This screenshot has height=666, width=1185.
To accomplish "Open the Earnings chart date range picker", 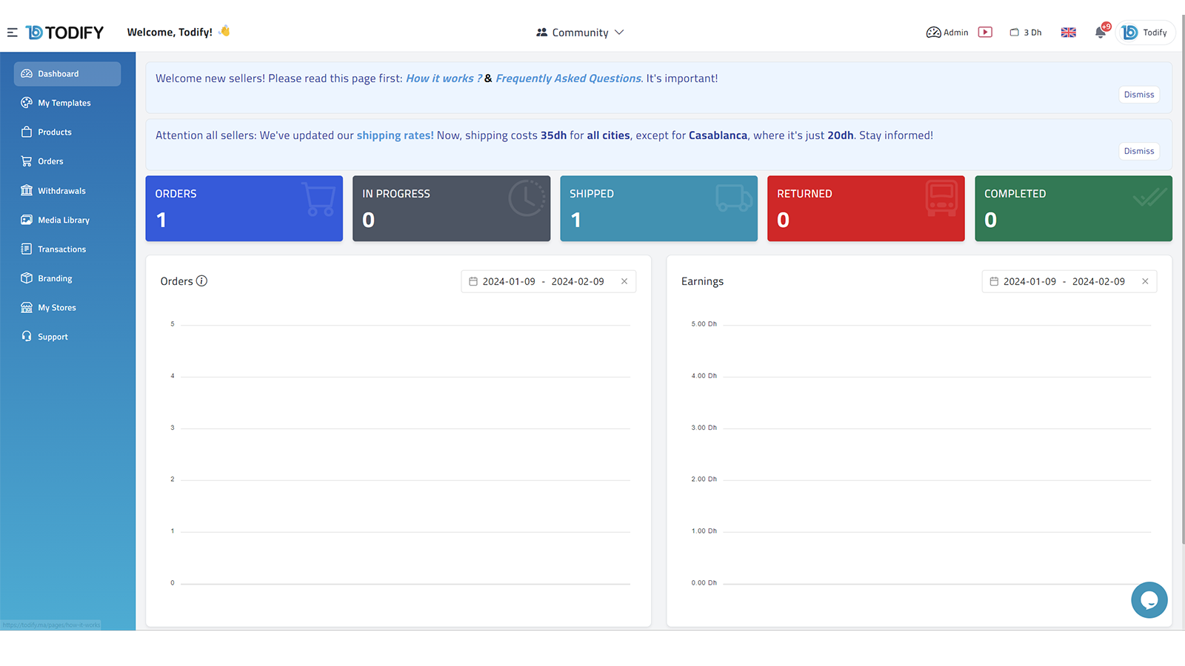I will click(x=1069, y=281).
